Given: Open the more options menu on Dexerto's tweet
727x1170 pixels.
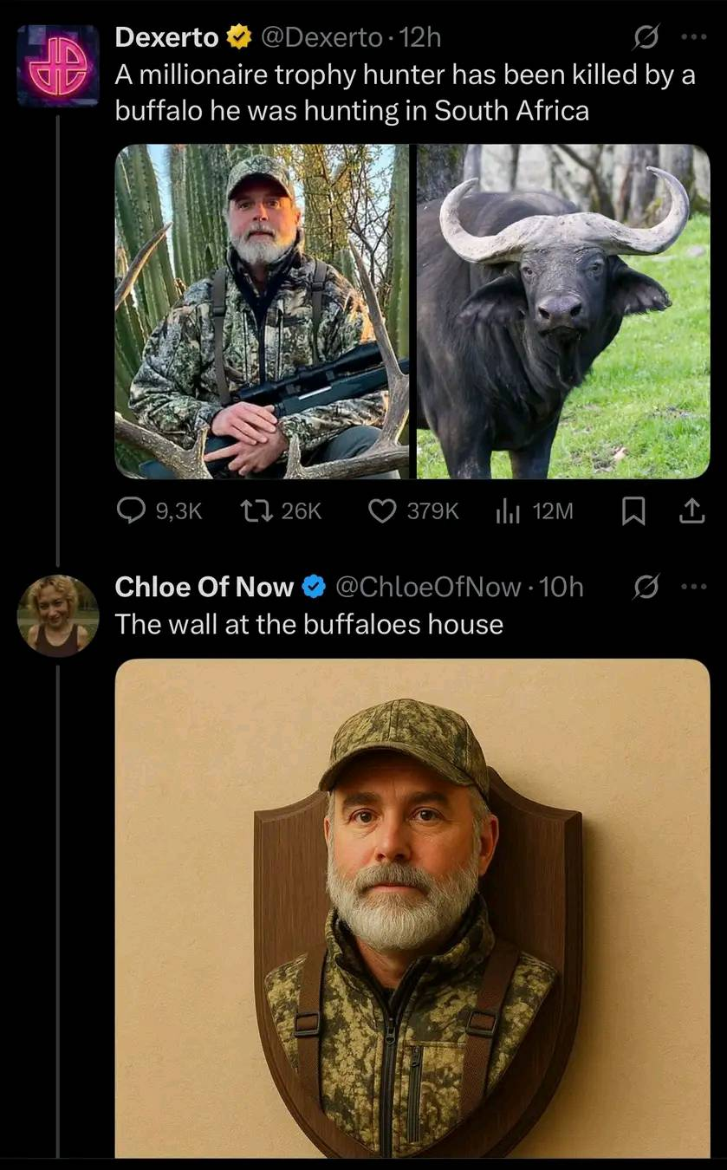Looking at the screenshot, I should 695,37.
